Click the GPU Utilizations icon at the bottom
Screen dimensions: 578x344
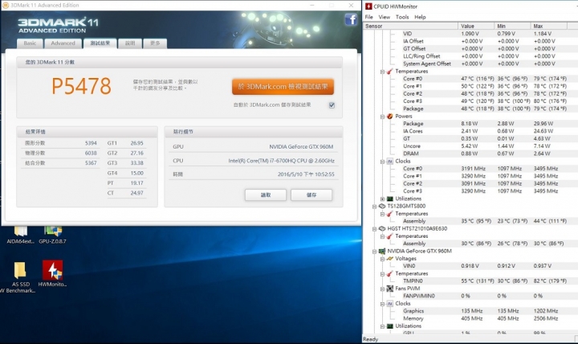pyautogui.click(x=389, y=326)
